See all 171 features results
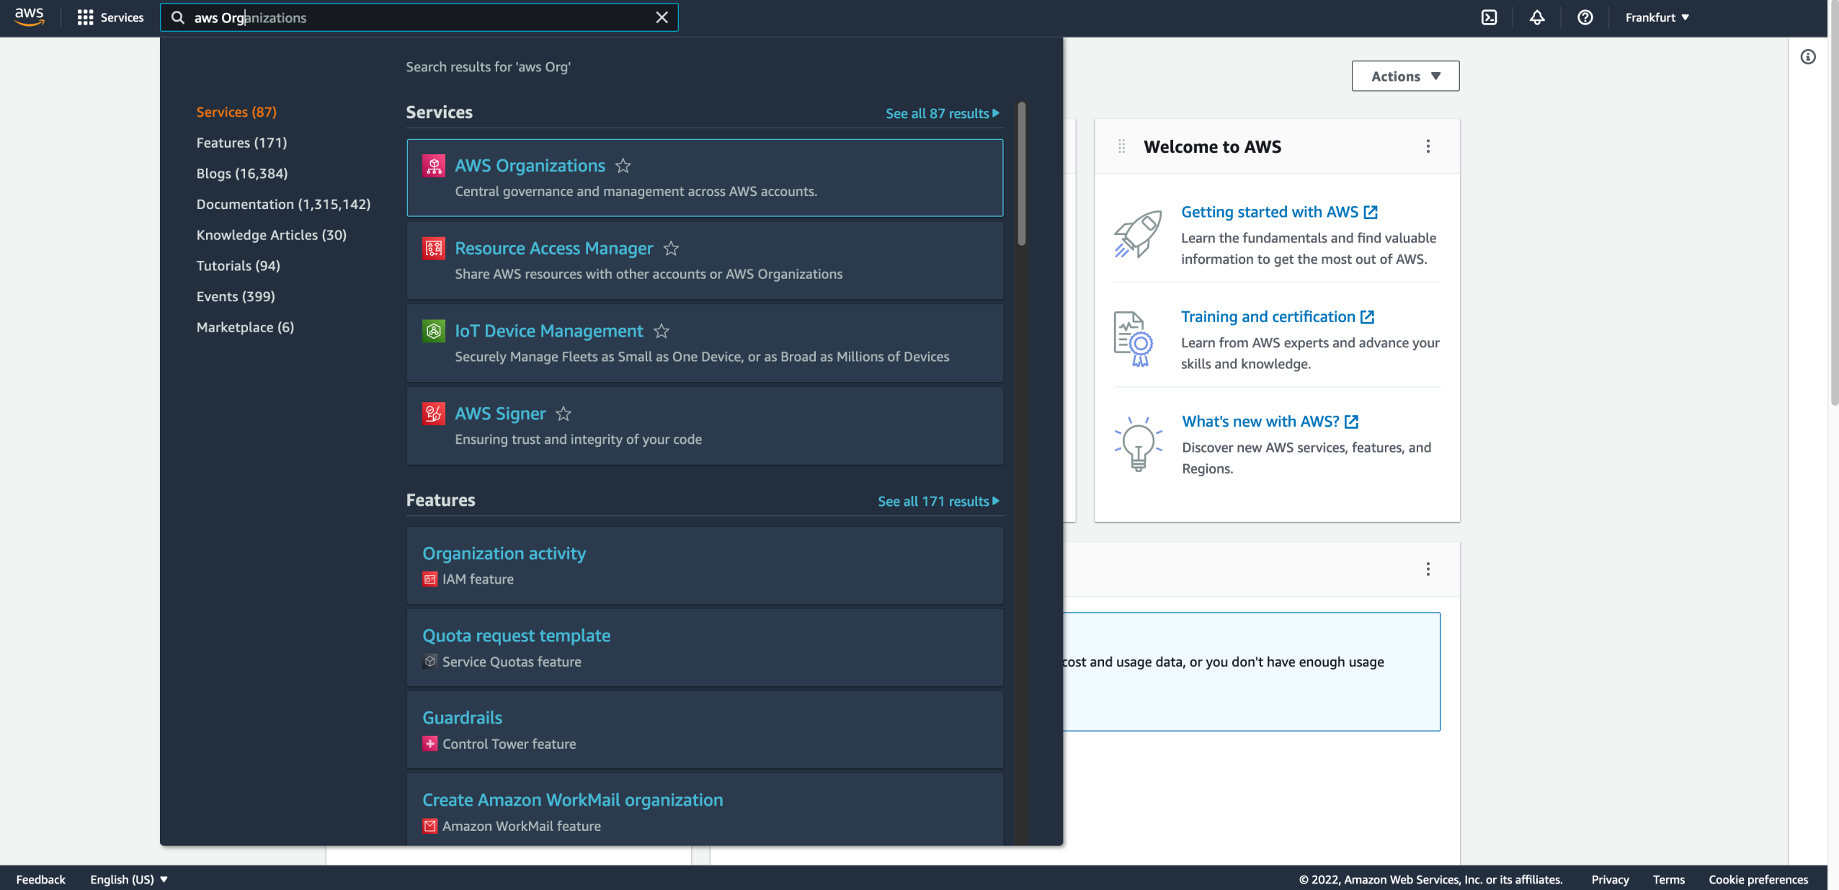Screen dimensions: 1839x890 [x=938, y=502]
